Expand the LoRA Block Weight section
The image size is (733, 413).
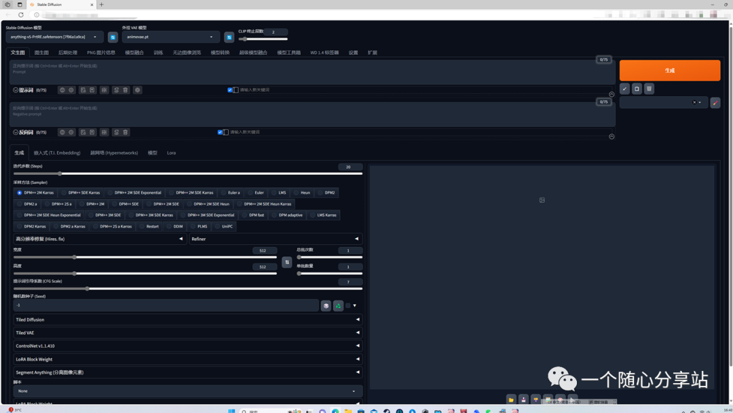pos(188,359)
